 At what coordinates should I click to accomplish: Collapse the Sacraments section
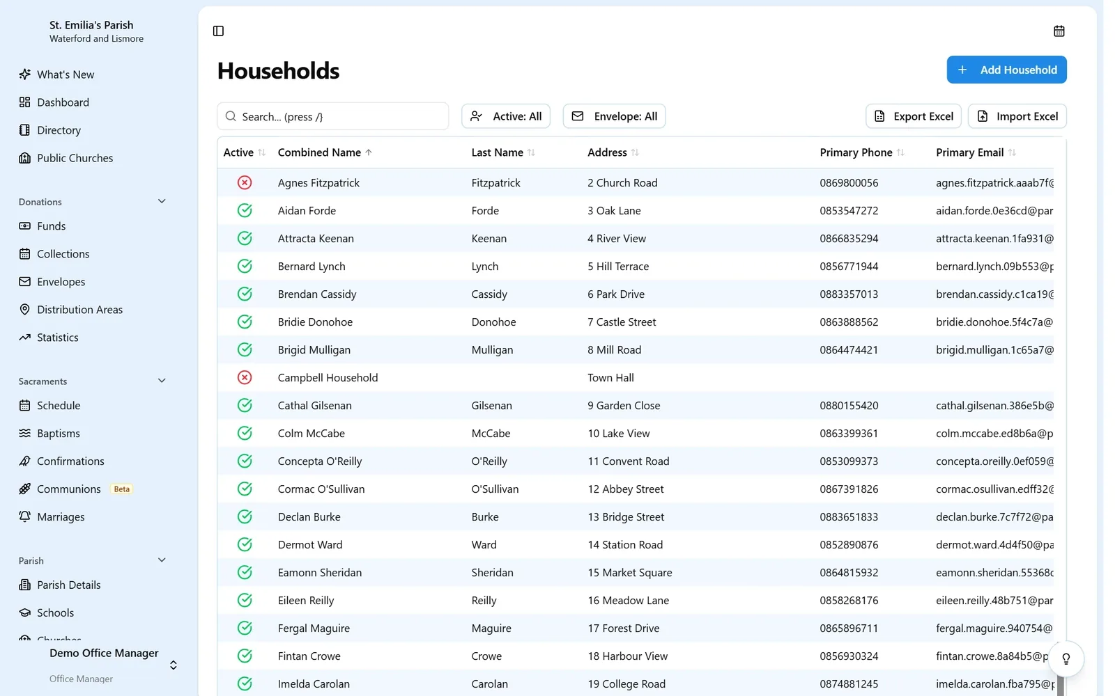click(162, 381)
